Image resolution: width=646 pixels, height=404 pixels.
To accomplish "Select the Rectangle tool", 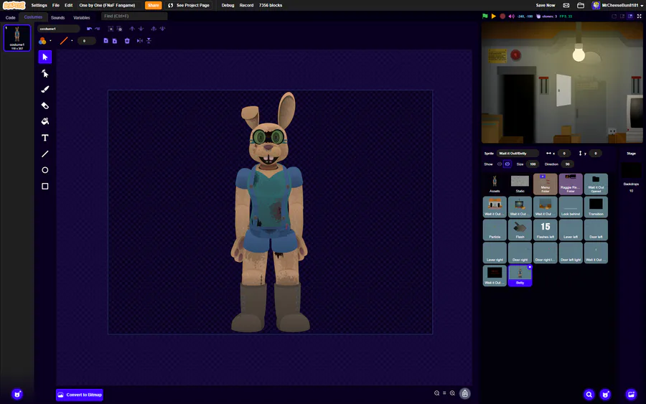I will 45,186.
